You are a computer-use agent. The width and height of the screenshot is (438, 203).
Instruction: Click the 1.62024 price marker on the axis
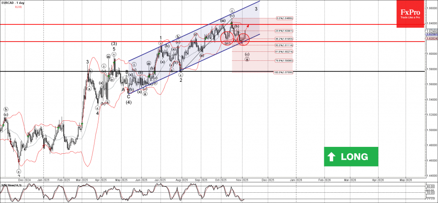click(431, 39)
